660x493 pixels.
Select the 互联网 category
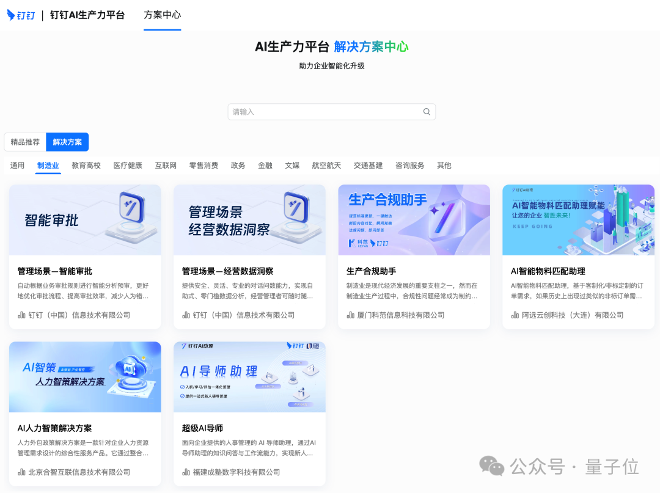(x=166, y=166)
